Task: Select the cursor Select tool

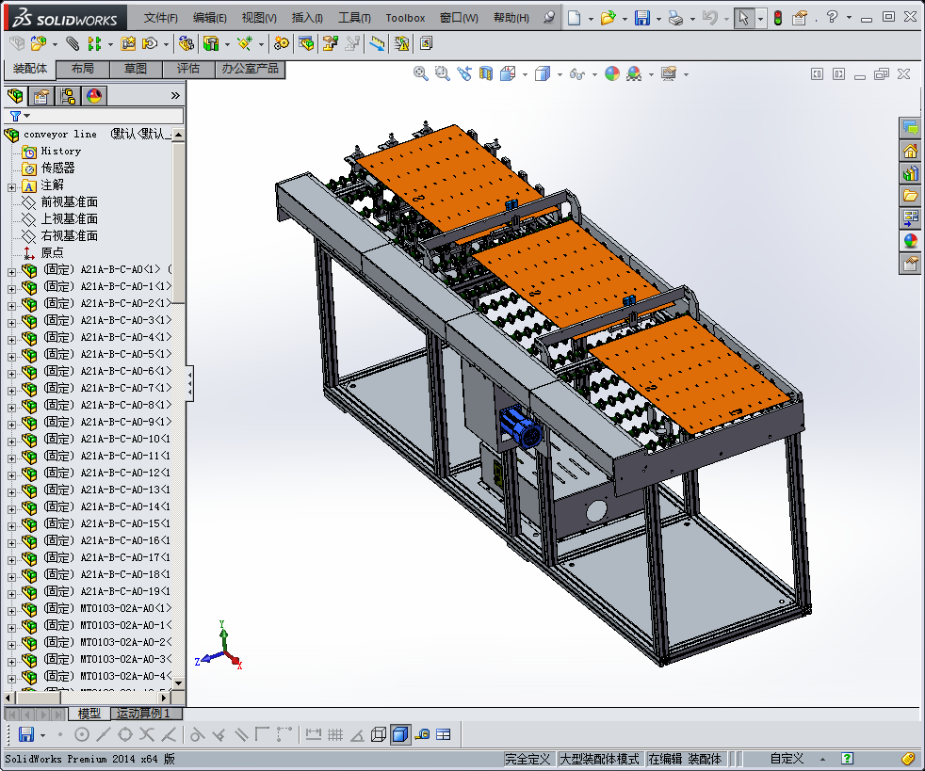Action: tap(743, 18)
